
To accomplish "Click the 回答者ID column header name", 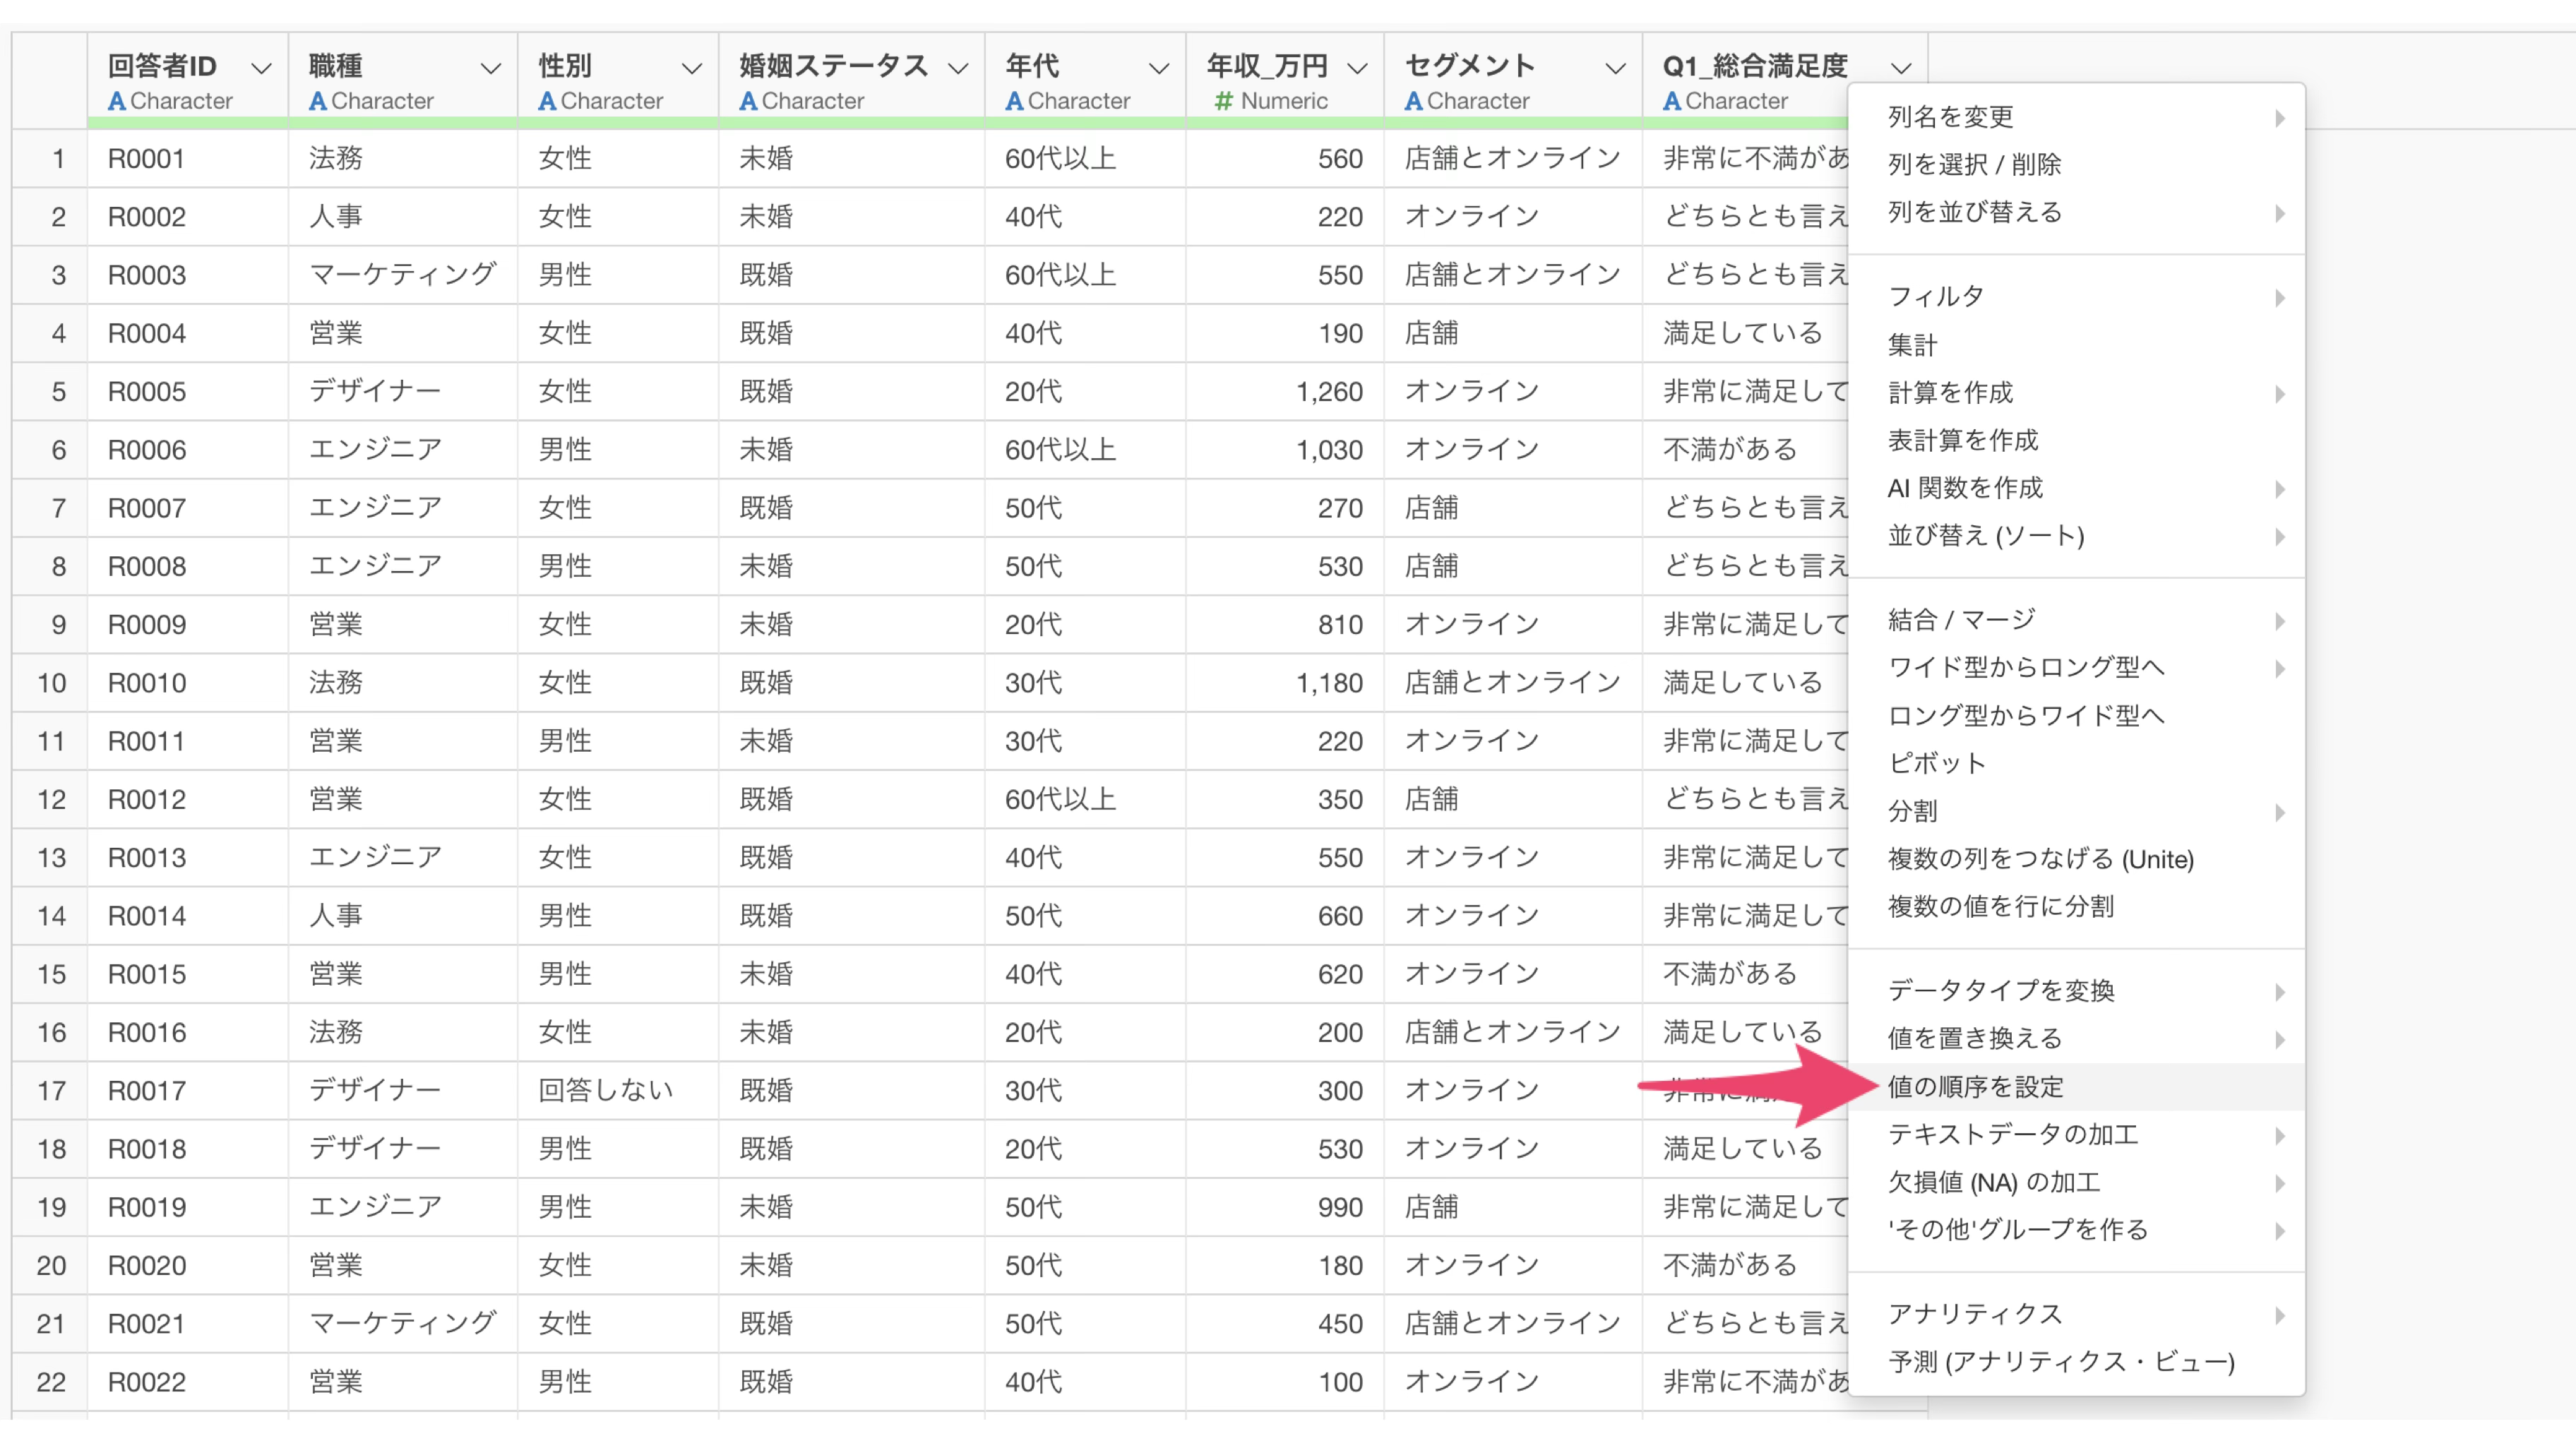I will pyautogui.click(x=162, y=66).
